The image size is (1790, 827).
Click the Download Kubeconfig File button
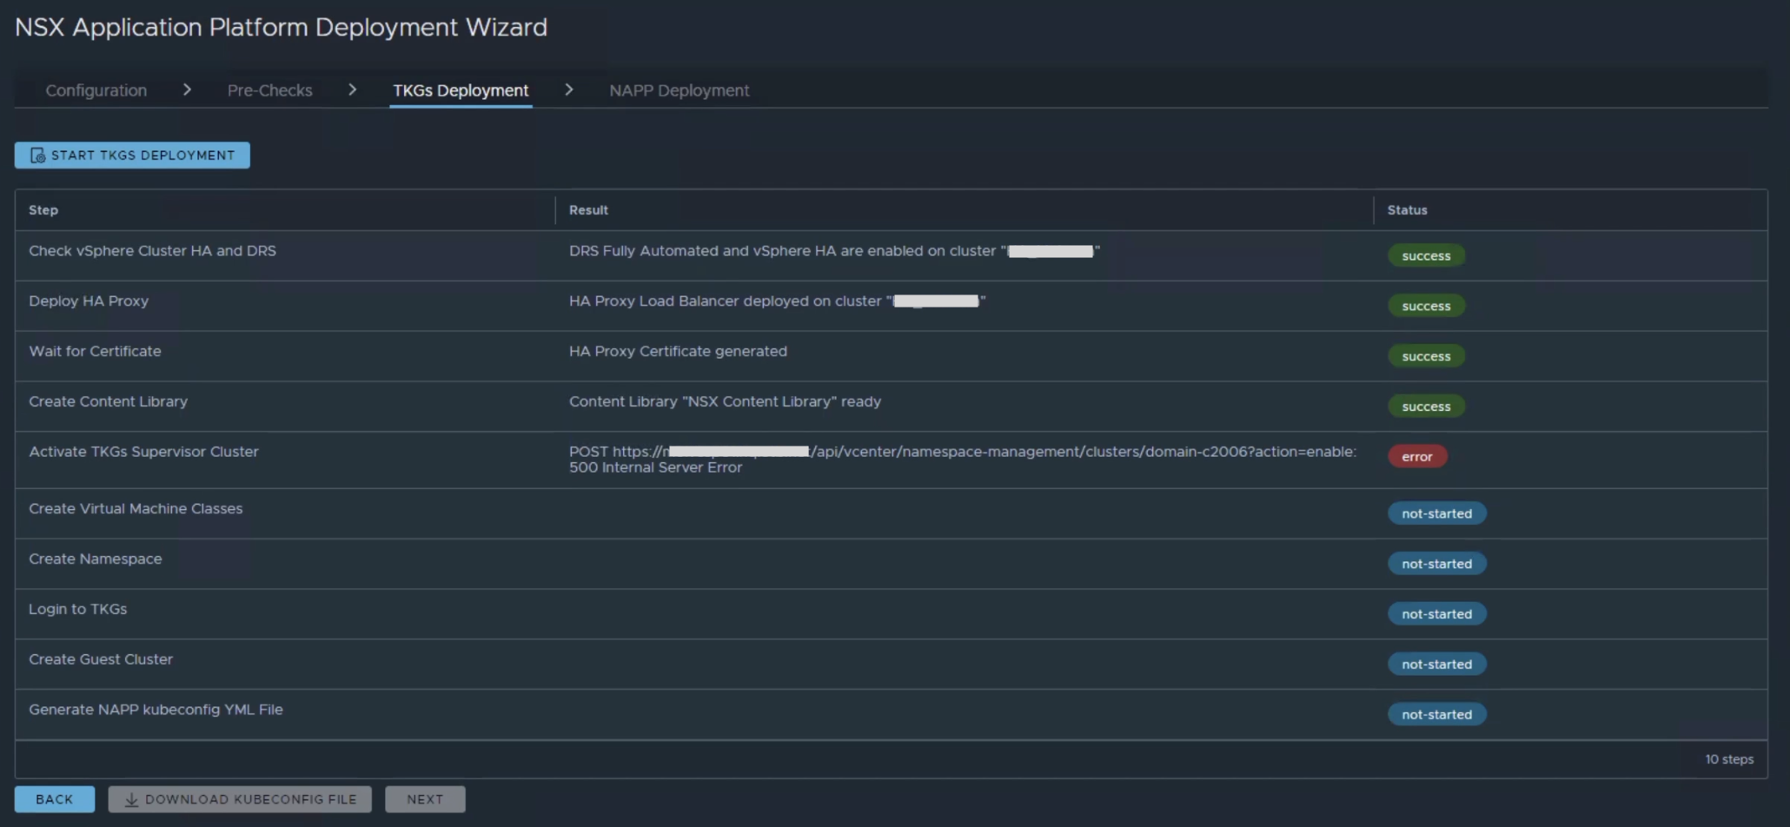coord(240,799)
